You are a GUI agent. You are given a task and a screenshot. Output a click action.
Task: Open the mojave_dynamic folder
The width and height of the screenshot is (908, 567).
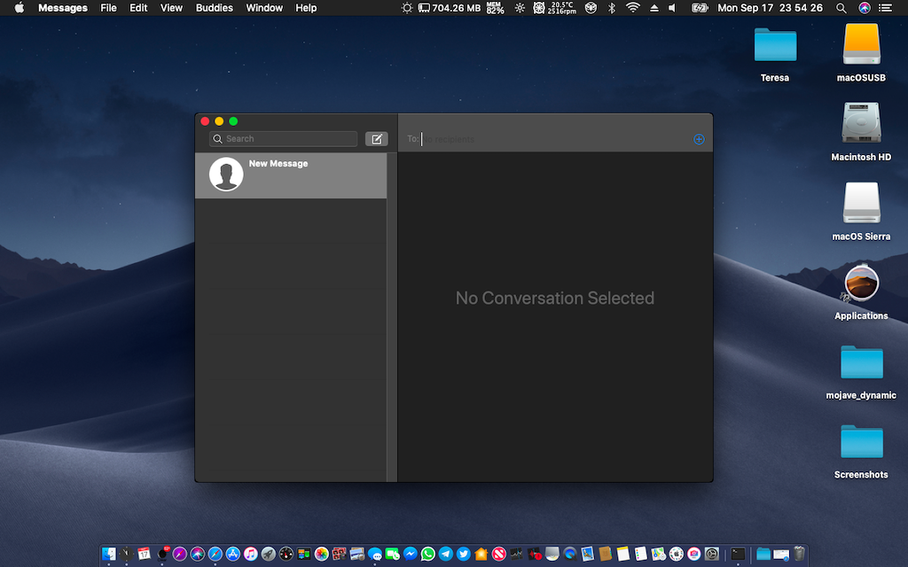[x=862, y=362]
